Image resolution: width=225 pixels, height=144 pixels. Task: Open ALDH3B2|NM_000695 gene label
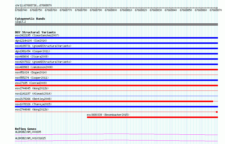pos(28,132)
